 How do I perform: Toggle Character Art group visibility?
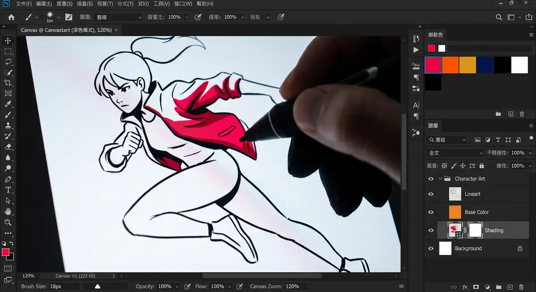click(x=431, y=179)
